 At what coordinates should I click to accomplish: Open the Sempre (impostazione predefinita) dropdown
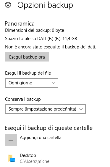click(x=45, y=109)
